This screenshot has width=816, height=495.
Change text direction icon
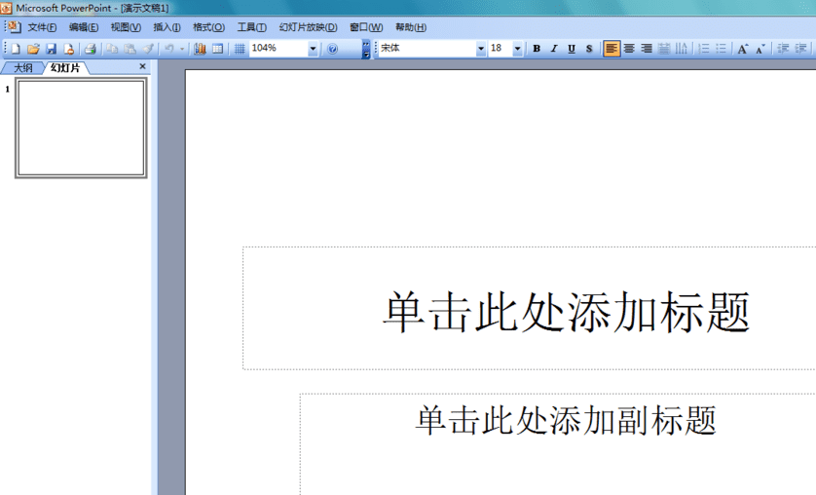point(682,49)
